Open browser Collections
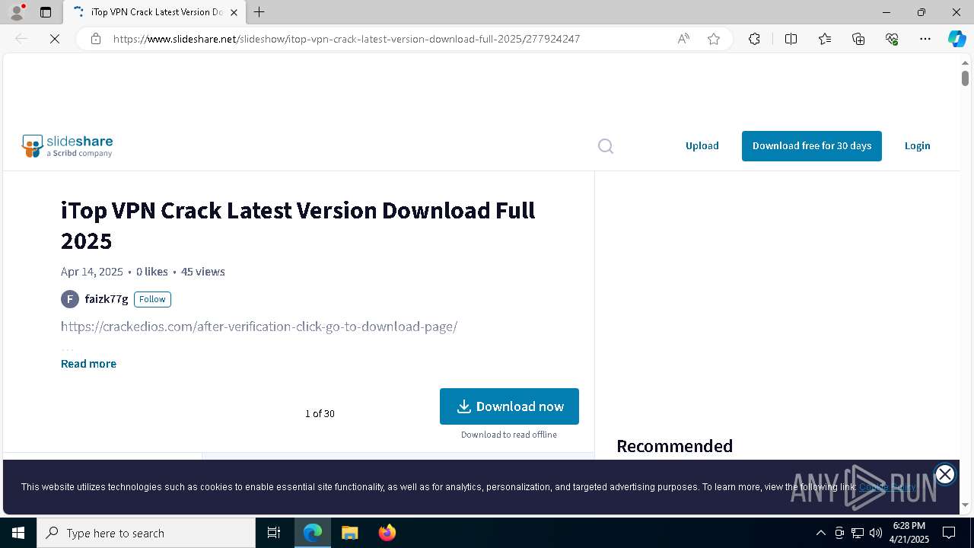The height and width of the screenshot is (548, 974). tap(858, 39)
